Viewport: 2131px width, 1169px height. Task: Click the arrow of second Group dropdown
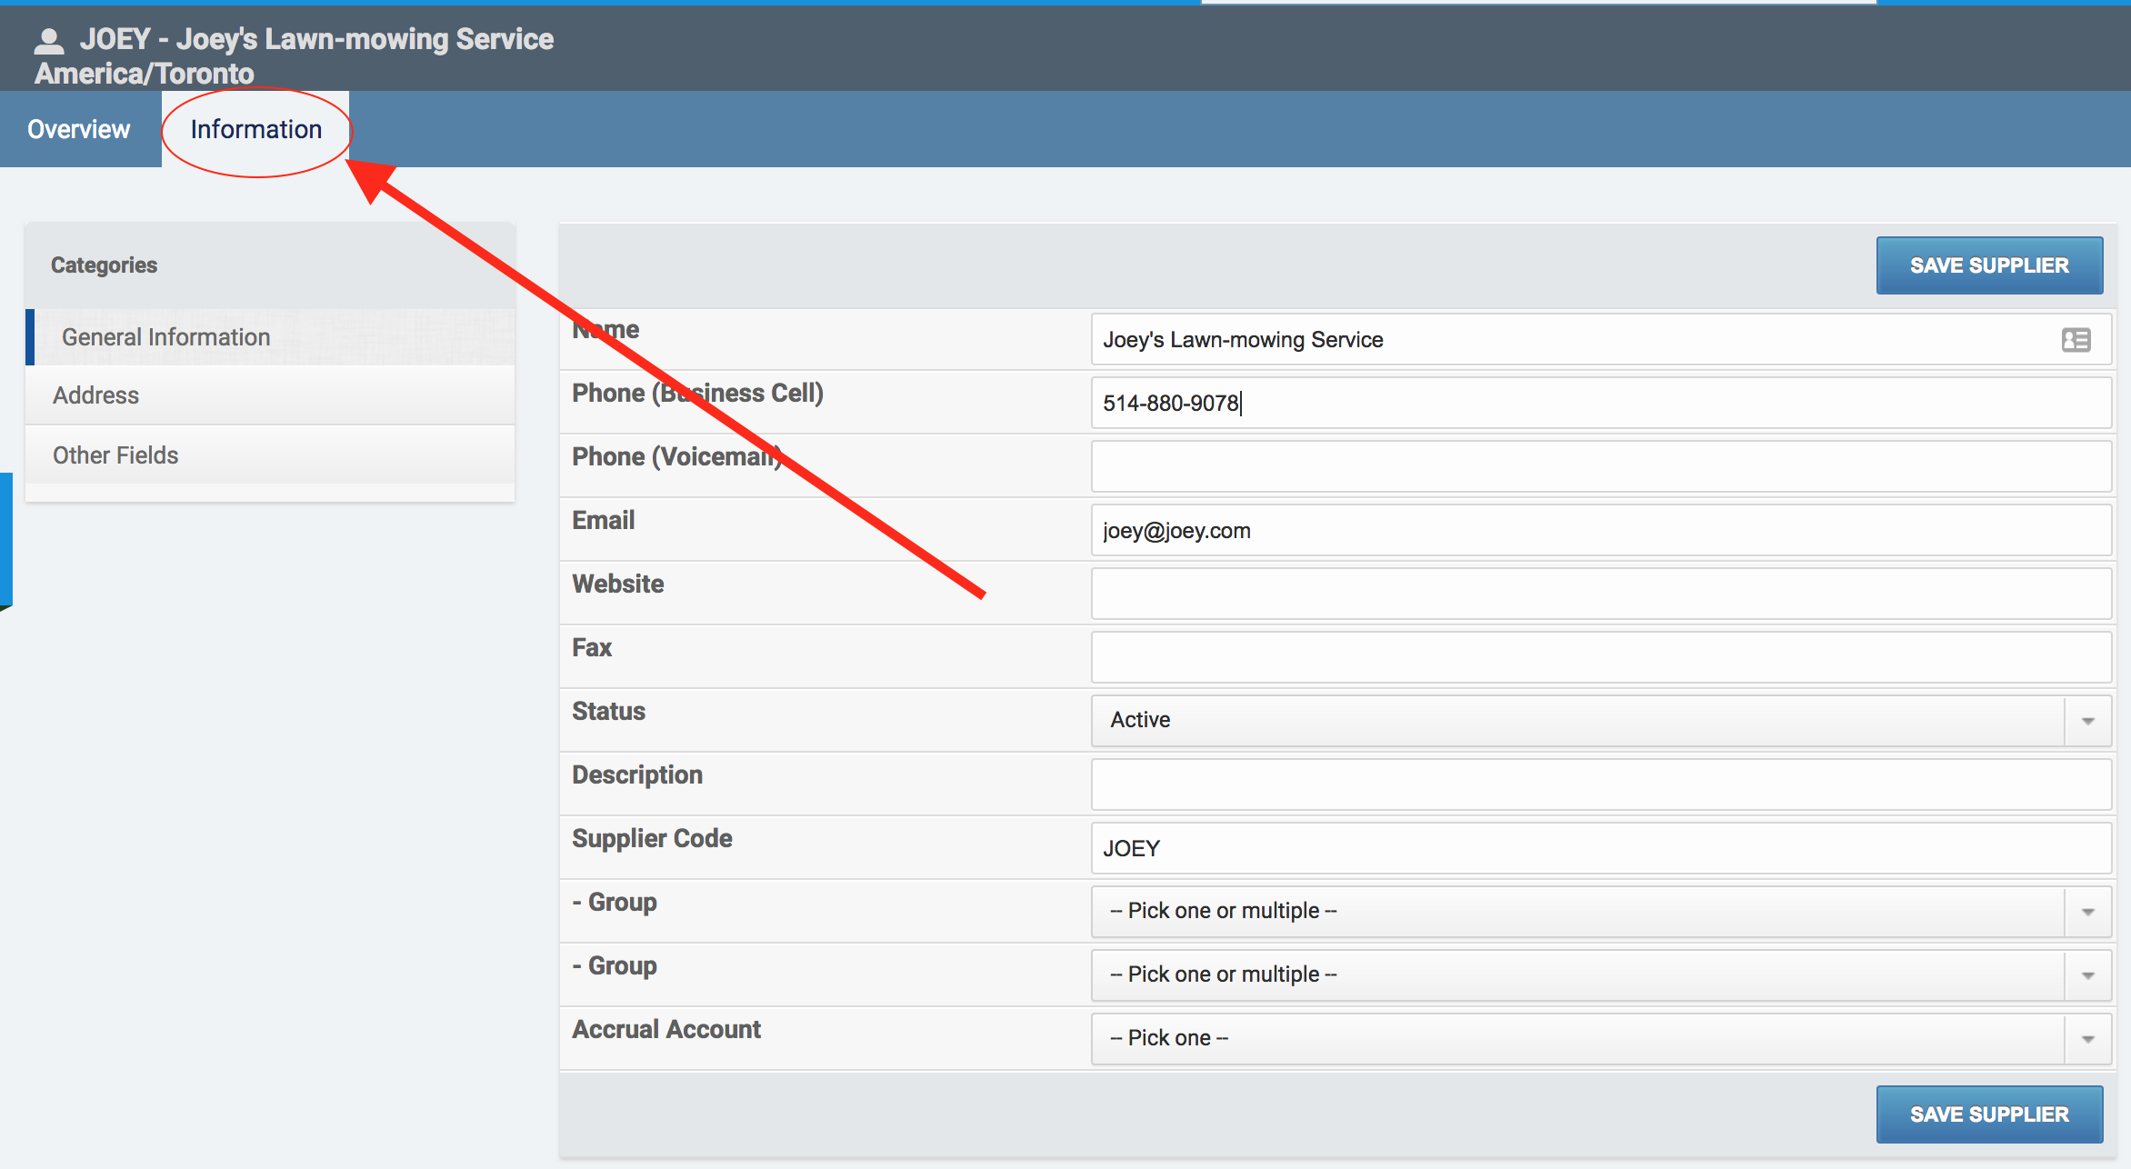click(2088, 975)
